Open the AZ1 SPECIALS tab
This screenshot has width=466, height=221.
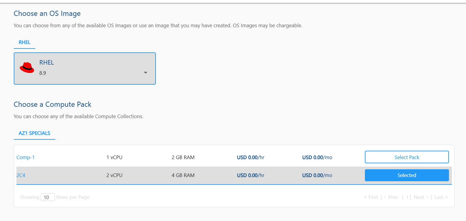click(x=34, y=133)
